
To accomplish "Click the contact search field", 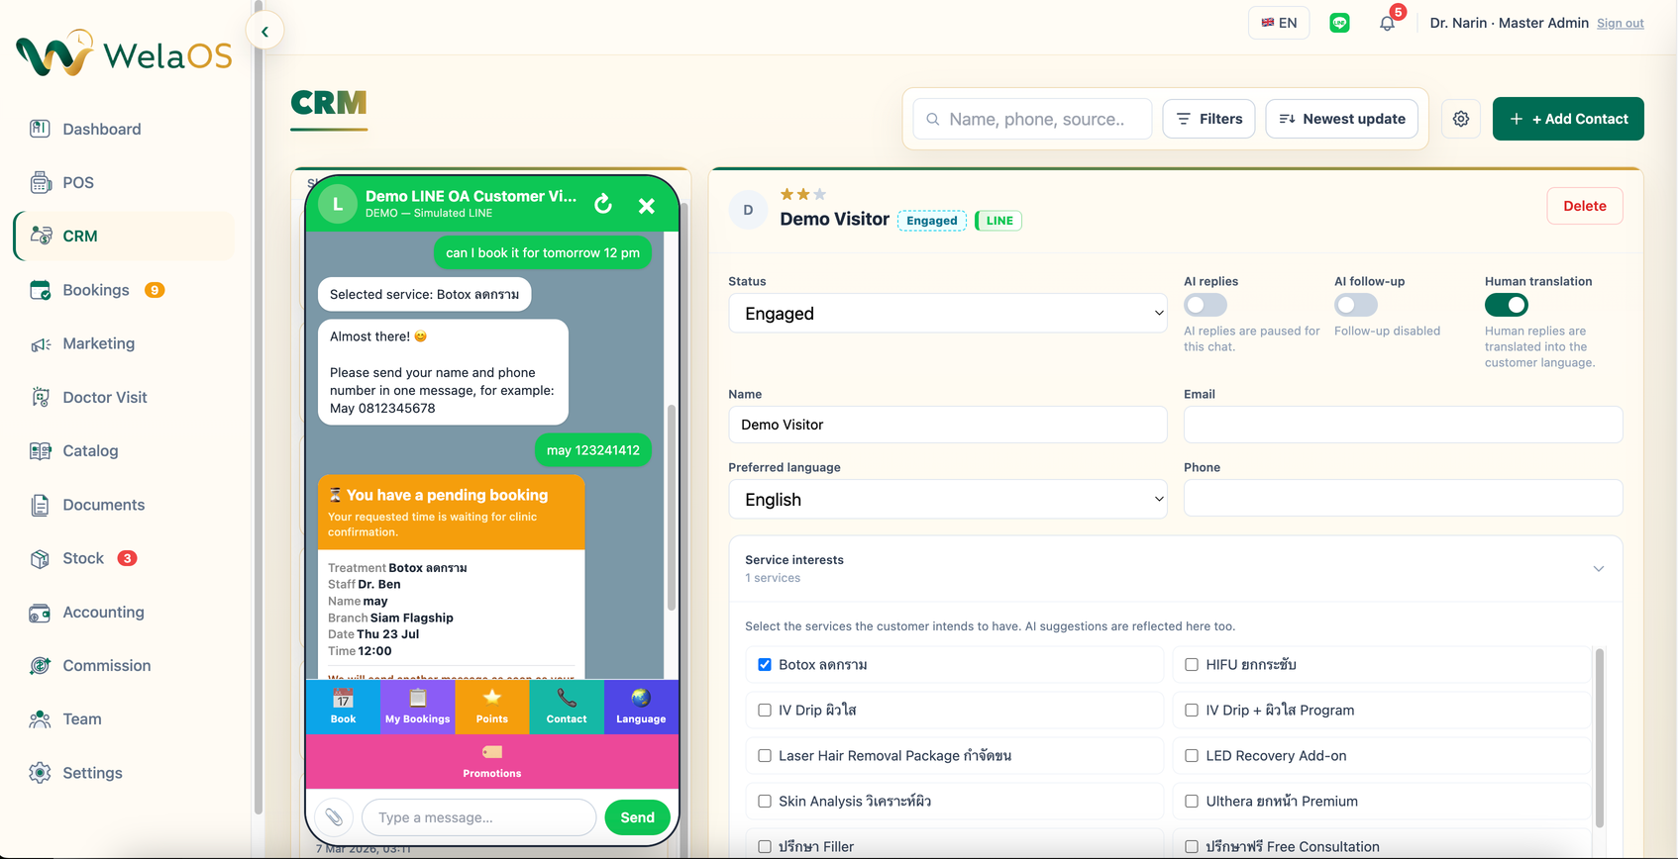I will pyautogui.click(x=1032, y=119).
